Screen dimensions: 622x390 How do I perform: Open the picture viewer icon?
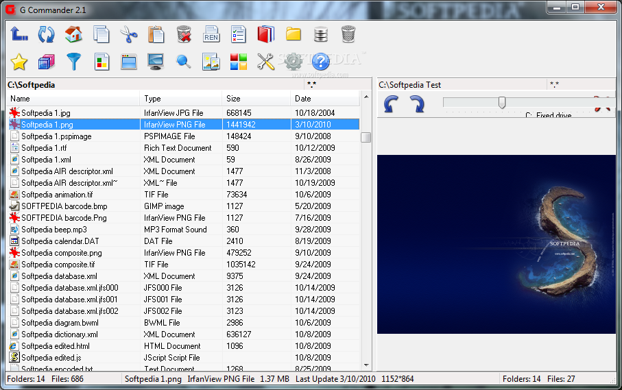click(211, 62)
